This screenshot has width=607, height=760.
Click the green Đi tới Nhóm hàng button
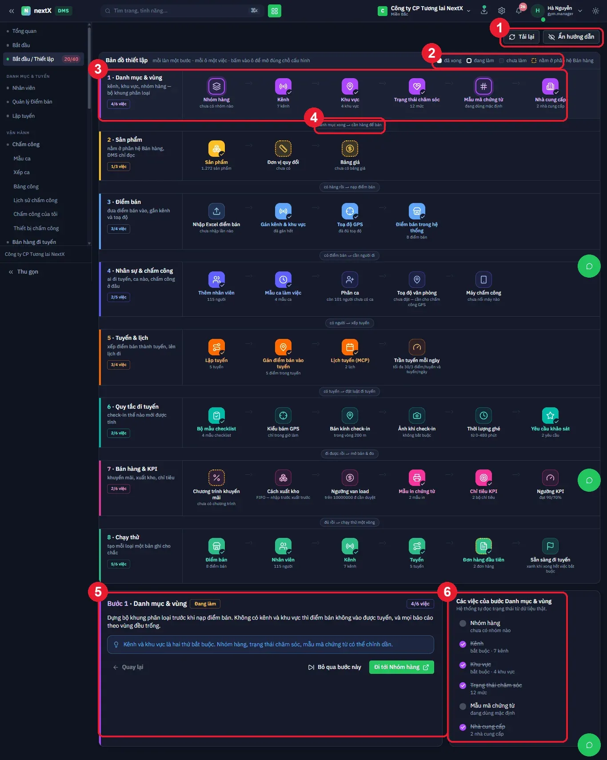(x=401, y=667)
